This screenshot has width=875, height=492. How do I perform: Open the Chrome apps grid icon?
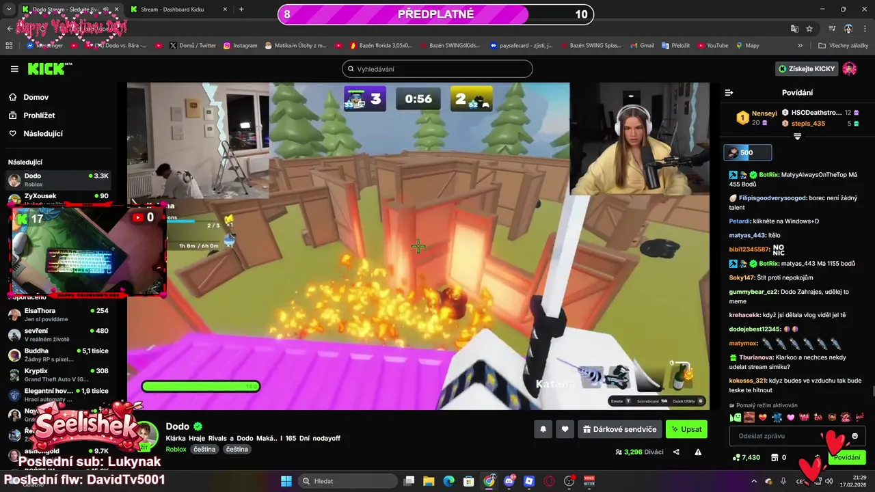pyautogui.click(x=9, y=45)
